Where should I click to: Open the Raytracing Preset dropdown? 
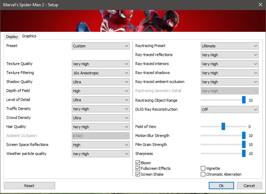coord(230,46)
